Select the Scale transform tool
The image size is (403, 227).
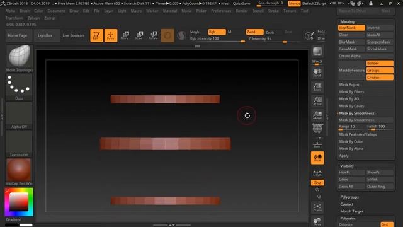point(139,35)
